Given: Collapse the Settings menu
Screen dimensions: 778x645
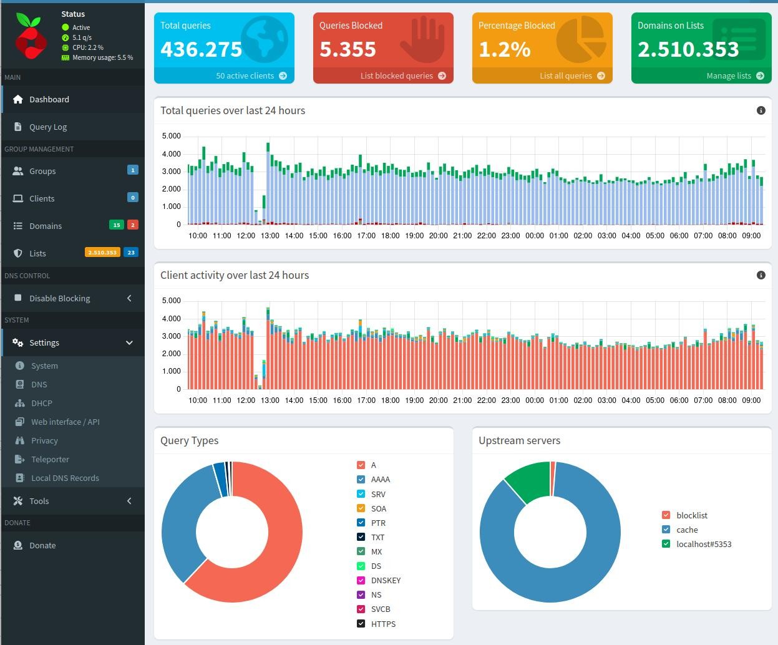Looking at the screenshot, I should [x=129, y=342].
